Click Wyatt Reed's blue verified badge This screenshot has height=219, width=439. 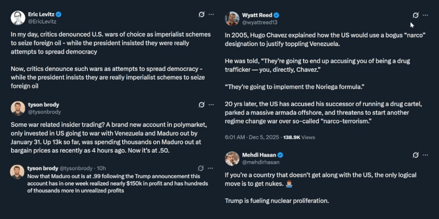pyautogui.click(x=277, y=15)
